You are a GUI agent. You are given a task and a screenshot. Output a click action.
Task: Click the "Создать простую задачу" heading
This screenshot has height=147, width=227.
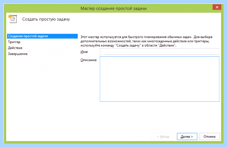coord(46,19)
